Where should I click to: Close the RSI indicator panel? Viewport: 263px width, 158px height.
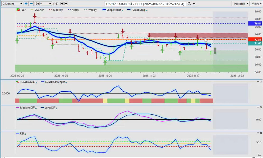click(261, 133)
